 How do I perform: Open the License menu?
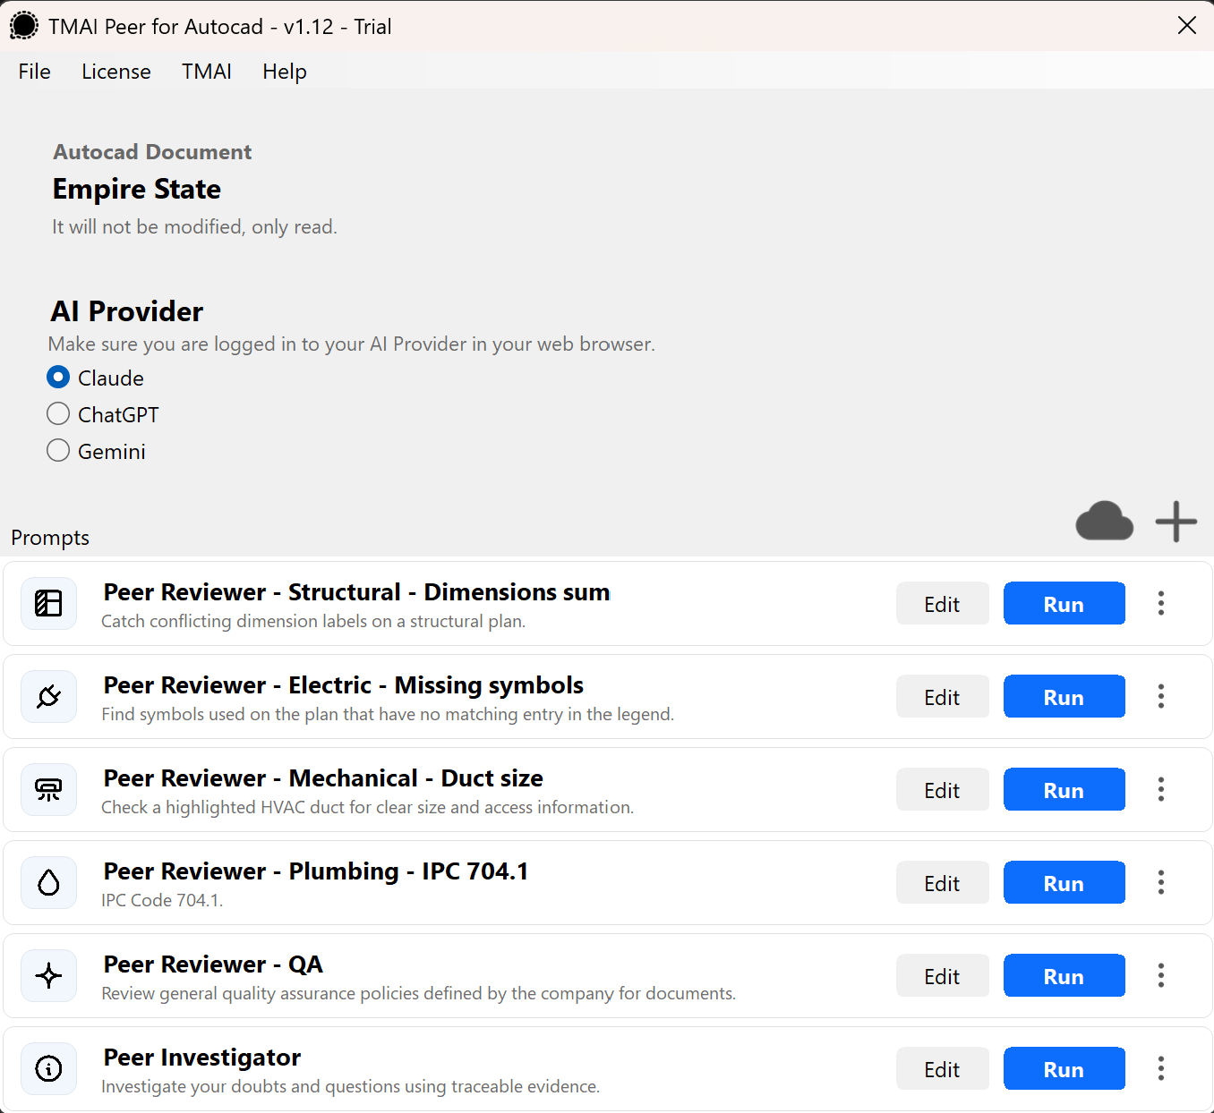[x=116, y=72]
